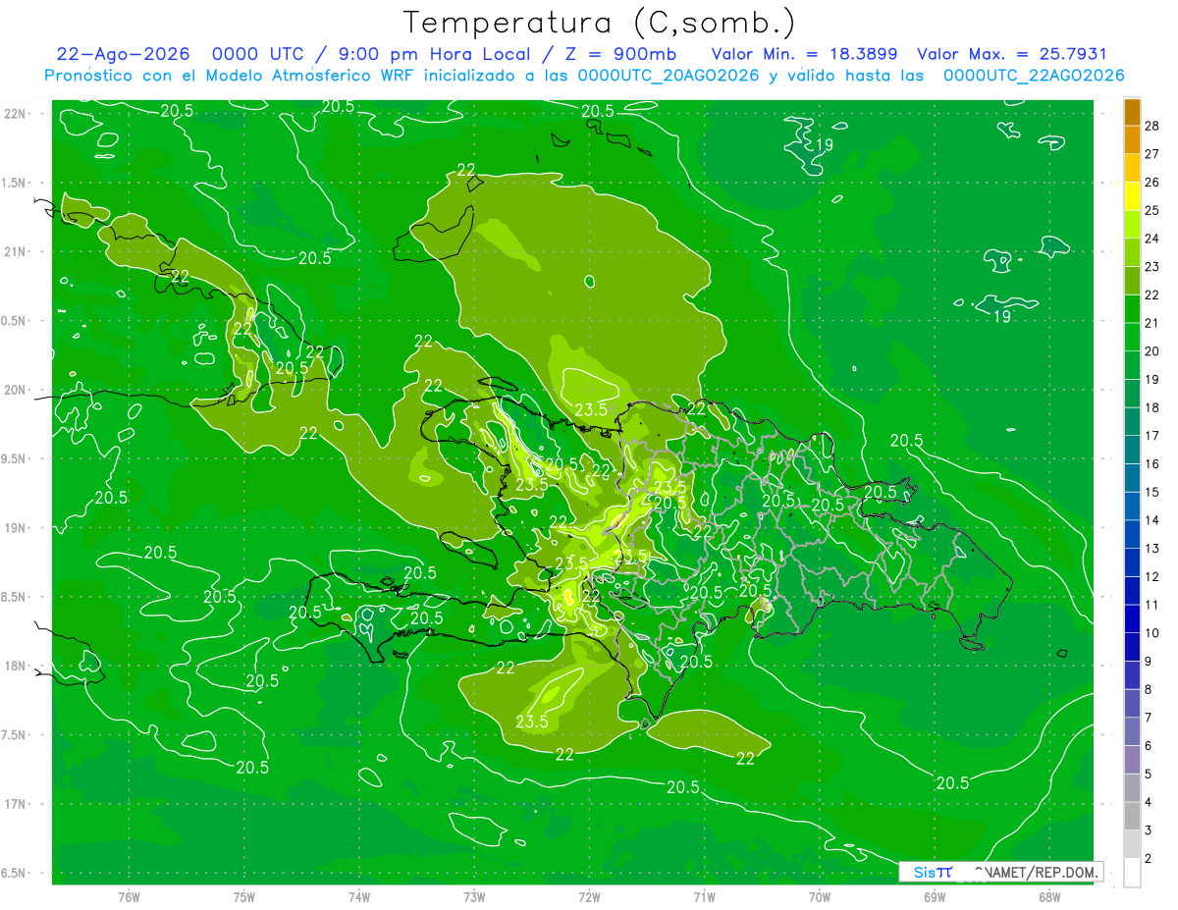
Task: Click the colorbar tick label "14"
Action: click(1153, 520)
